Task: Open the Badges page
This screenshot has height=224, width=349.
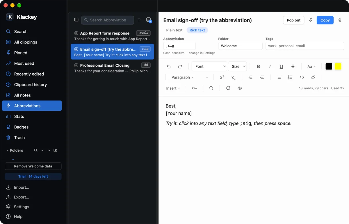Action: (x=32, y=127)
